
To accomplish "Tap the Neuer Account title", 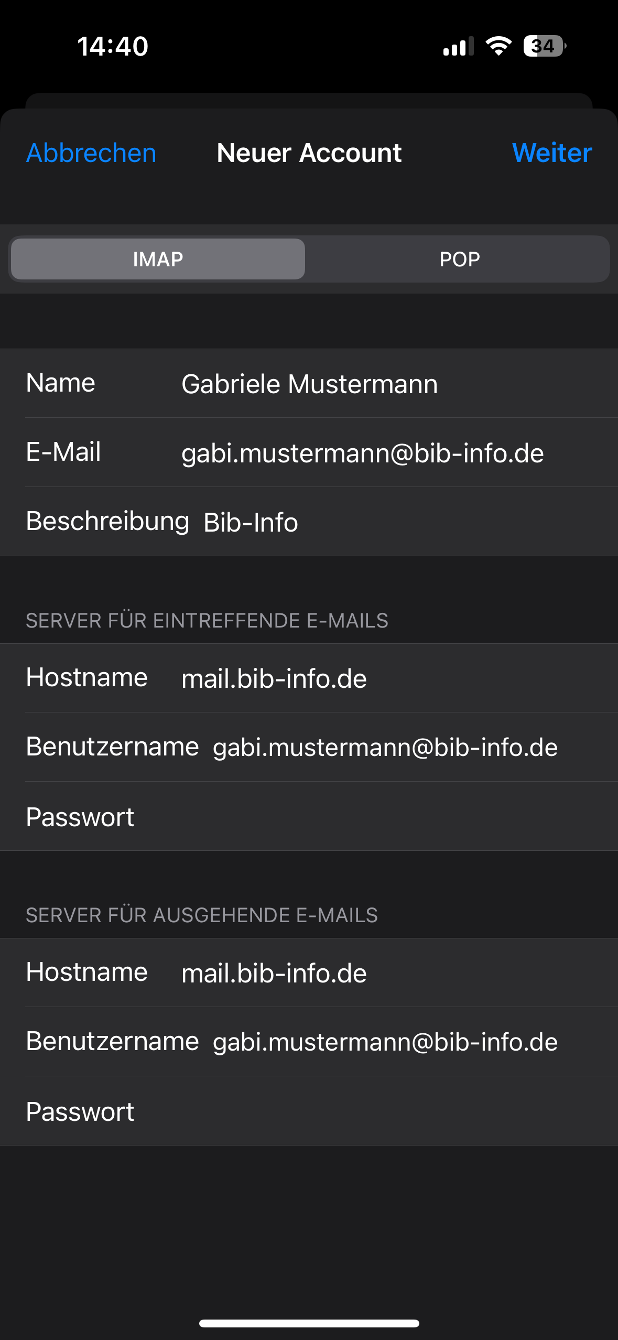I will tap(309, 153).
